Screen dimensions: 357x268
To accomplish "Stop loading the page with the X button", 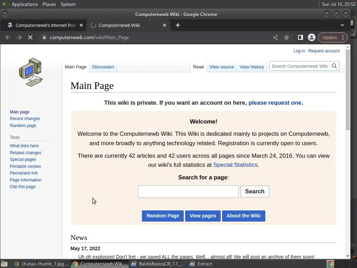I will [x=30, y=37].
